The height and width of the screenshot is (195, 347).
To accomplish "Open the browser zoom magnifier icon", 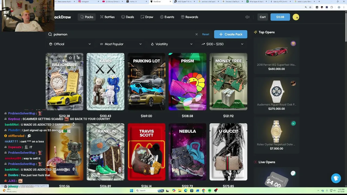I will click(x=306, y=7).
